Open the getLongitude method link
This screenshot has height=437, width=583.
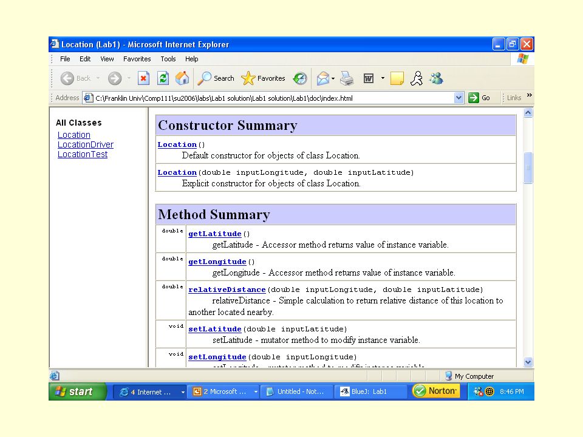(217, 262)
